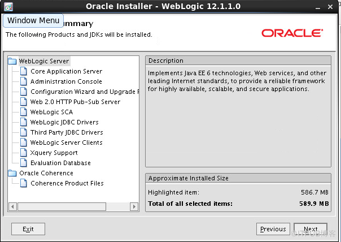Viewport: 341px width, 242px height.
Task: Click the tree's right scroll arrow
Action: [x=134, y=206]
